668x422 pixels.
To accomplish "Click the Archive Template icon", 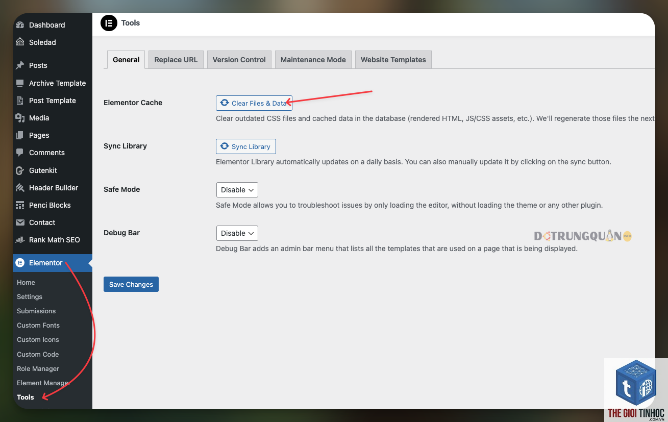I will [20, 83].
